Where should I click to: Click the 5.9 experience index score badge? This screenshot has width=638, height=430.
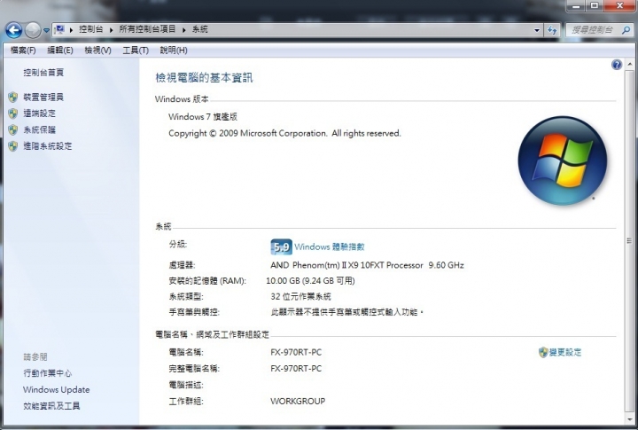pos(281,246)
